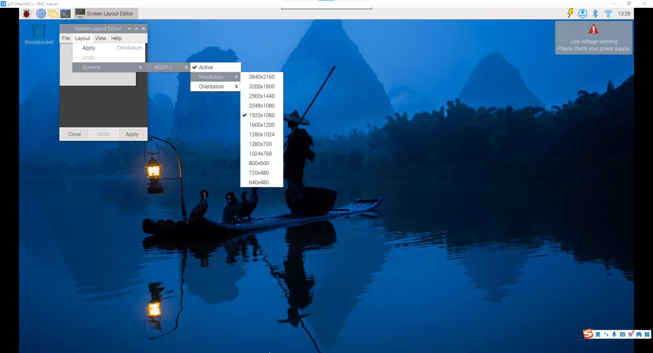The image size is (653, 353).
Task: Dismiss the Low voltage warning notification text
Action: pyautogui.click(x=593, y=45)
